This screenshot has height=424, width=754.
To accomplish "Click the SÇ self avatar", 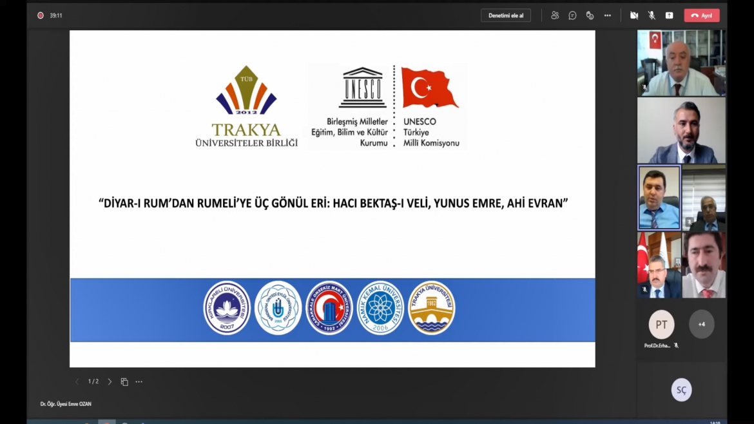I will point(681,390).
